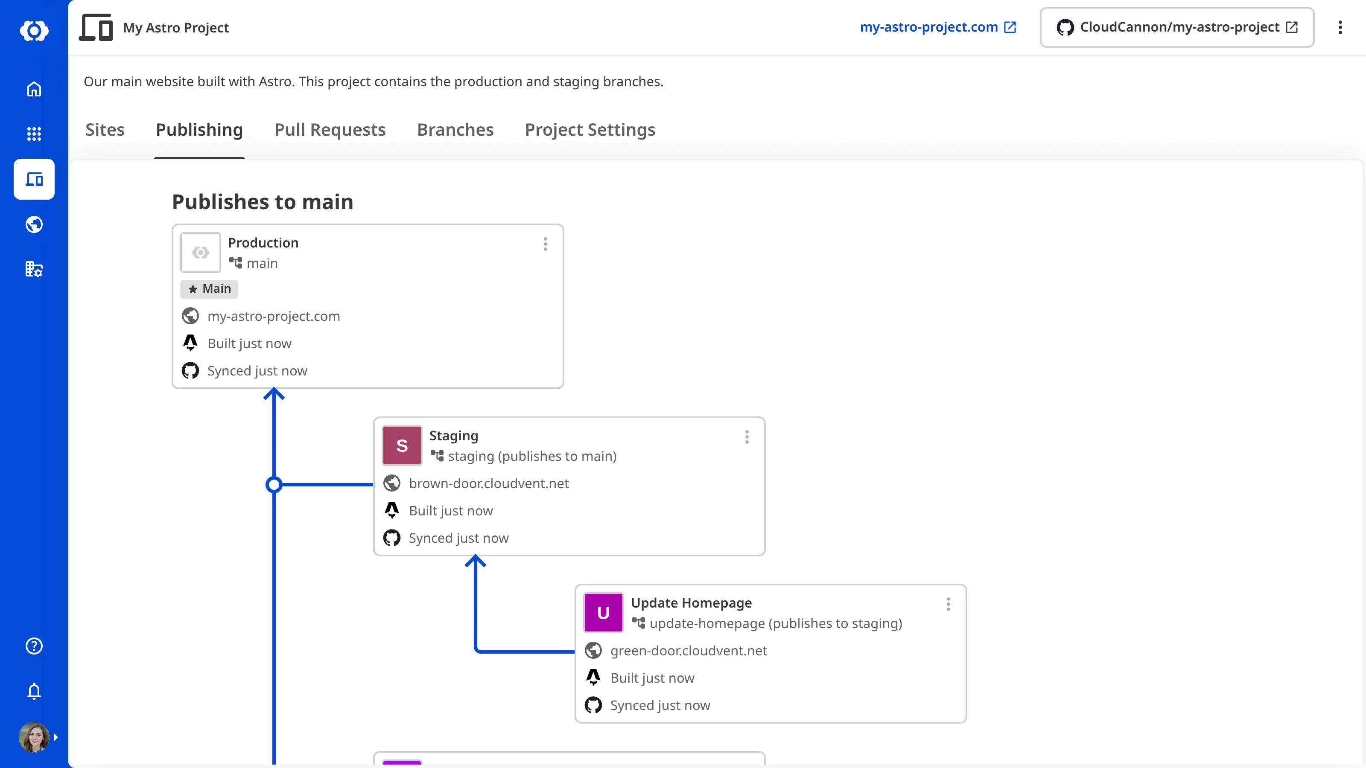Open the Domains globe sidebar icon
Image resolution: width=1366 pixels, height=768 pixels.
click(34, 224)
